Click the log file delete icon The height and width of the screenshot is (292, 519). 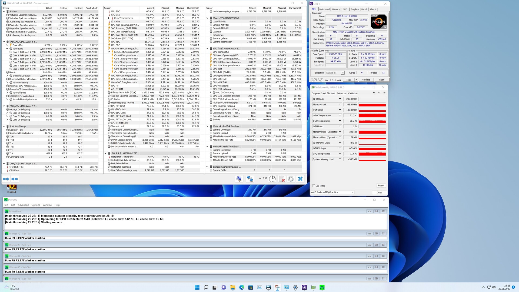282,179
